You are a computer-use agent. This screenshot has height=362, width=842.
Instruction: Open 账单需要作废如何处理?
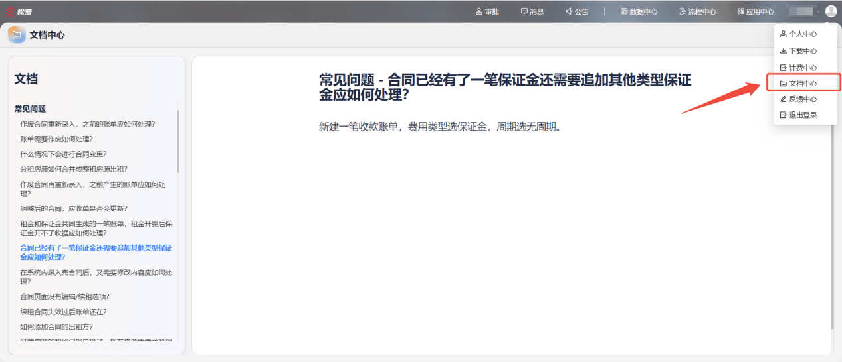click(x=56, y=139)
